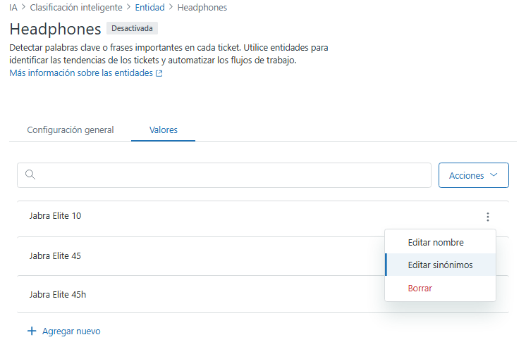Select the Jabra Elite 45h value

click(58, 294)
